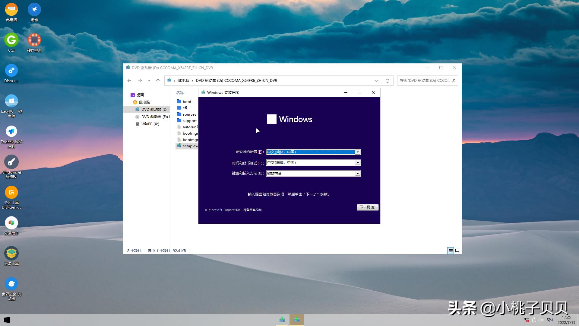
Task: Open the sources folder in the DVD drive
Action: (189, 114)
